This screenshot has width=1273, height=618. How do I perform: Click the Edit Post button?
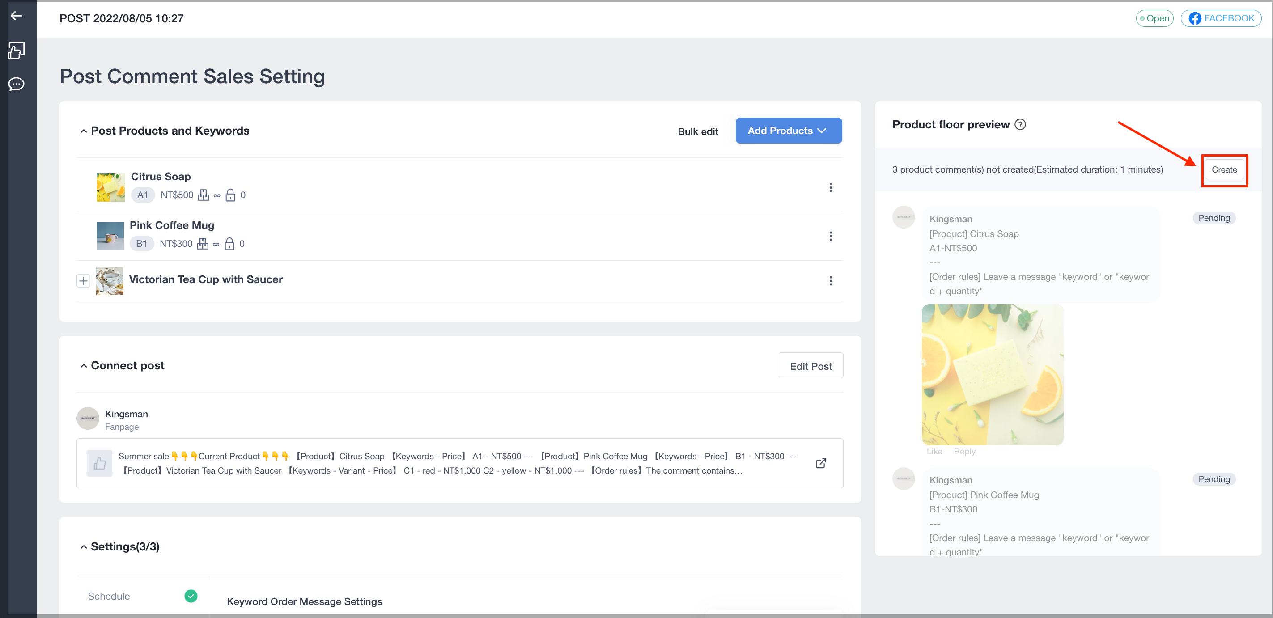(x=810, y=365)
